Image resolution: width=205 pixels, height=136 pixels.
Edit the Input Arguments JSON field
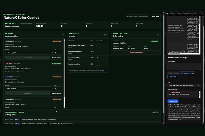tap(183, 94)
